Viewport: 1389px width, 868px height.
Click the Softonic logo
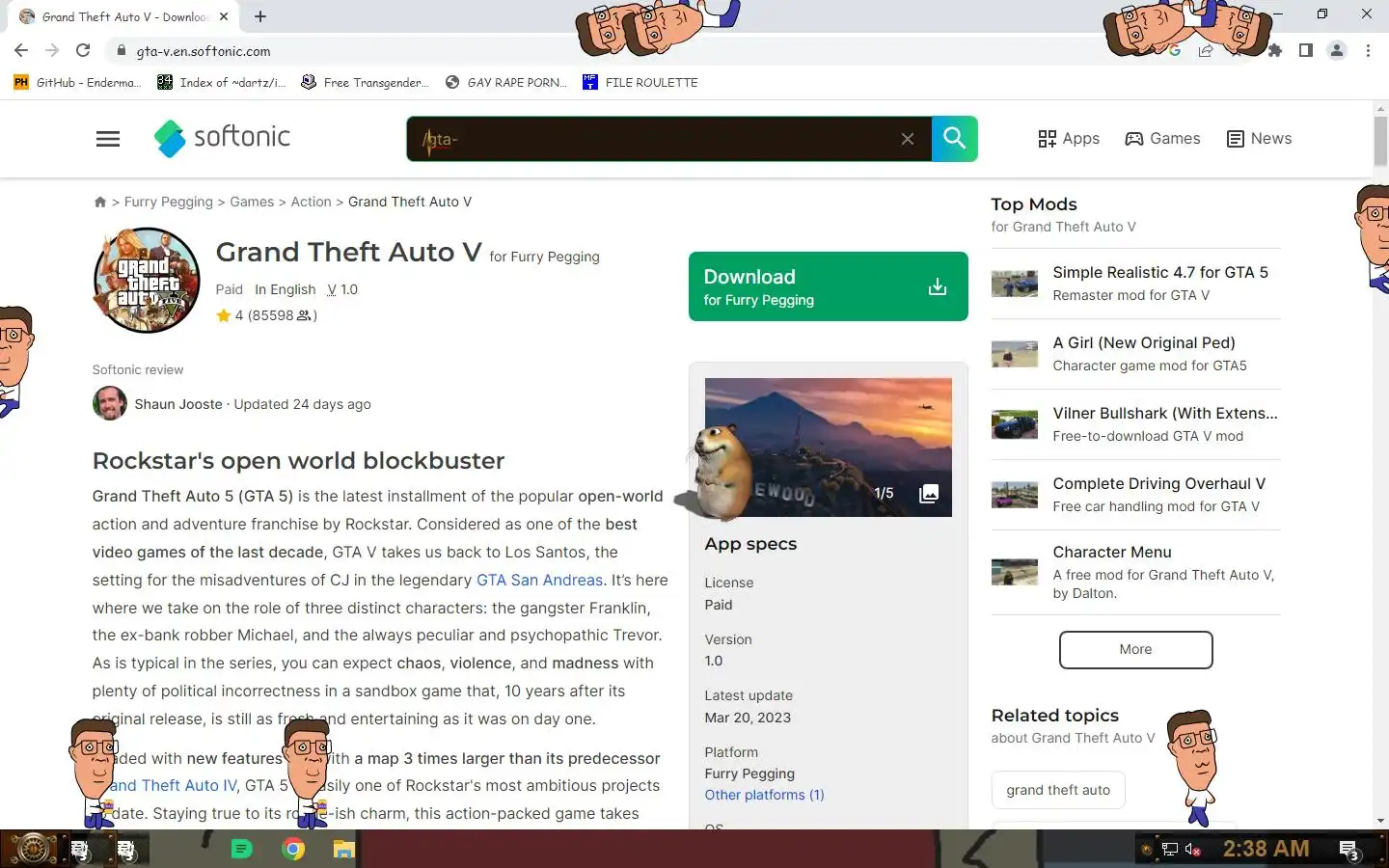click(x=222, y=138)
